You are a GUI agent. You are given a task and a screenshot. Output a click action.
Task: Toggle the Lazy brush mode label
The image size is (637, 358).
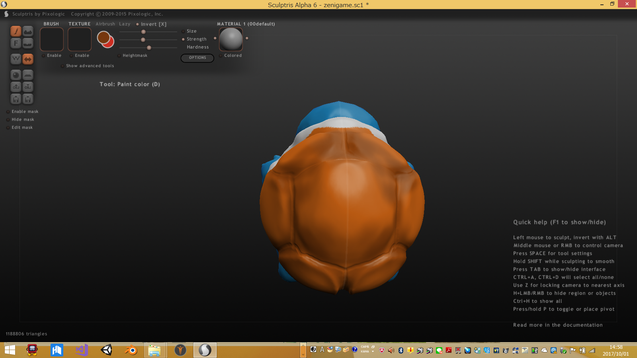pyautogui.click(x=125, y=24)
